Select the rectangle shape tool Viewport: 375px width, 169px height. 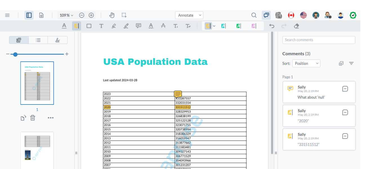coord(89,26)
